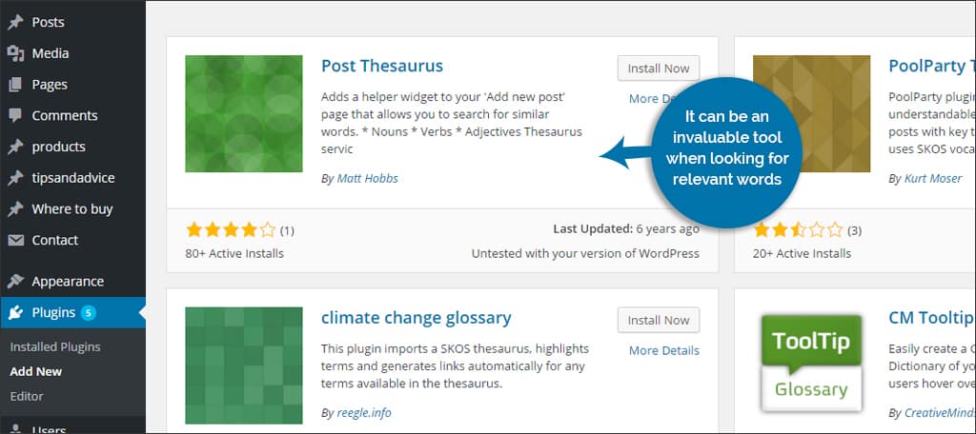This screenshot has height=434, width=976.
Task: Click the Posts pushpin icon
Action: click(15, 23)
